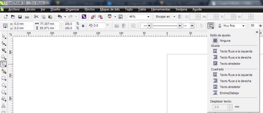Select the Freehand tool
The height and width of the screenshot is (113, 263).
(x=4, y=64)
